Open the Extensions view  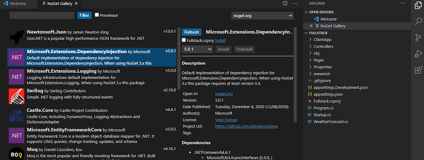coord(418,70)
